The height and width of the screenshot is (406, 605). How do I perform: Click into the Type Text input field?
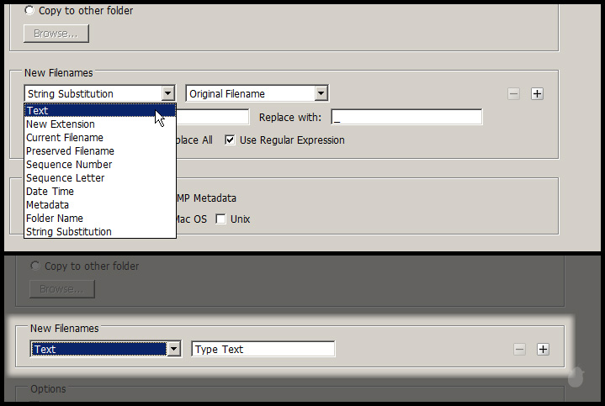pyautogui.click(x=263, y=349)
